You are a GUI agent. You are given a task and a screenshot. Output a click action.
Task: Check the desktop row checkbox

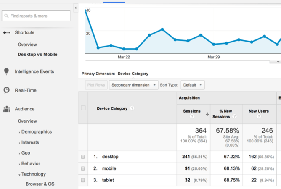tap(83, 157)
